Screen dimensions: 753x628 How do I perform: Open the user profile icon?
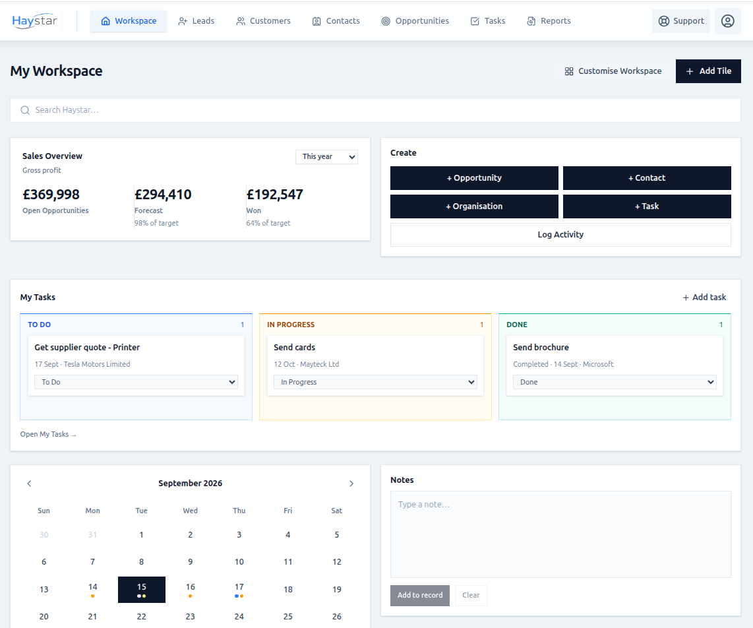click(727, 21)
